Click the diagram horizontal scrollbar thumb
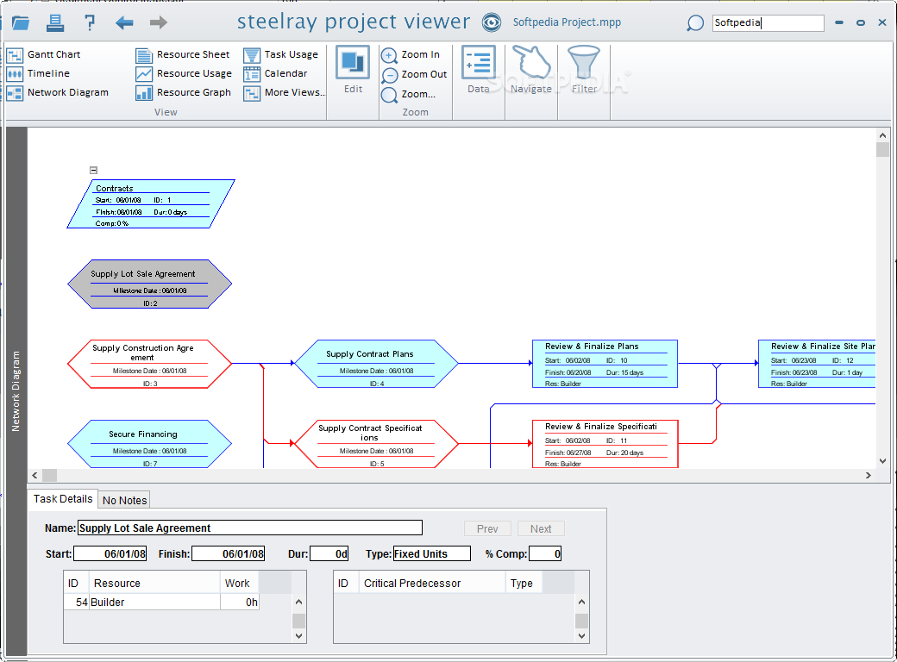897x662 pixels. point(50,476)
